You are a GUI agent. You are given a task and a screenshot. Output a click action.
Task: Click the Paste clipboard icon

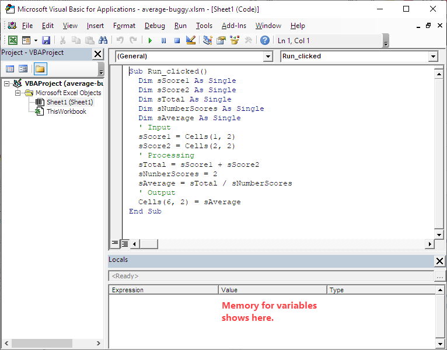tap(89, 40)
